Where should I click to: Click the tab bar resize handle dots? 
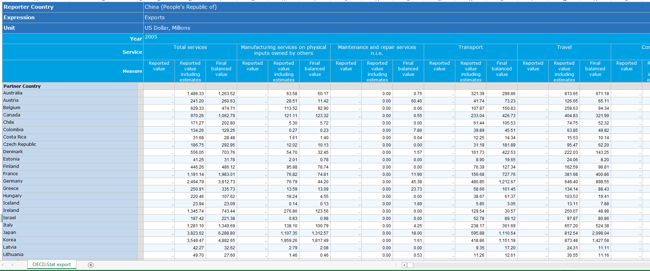[x=396, y=265]
